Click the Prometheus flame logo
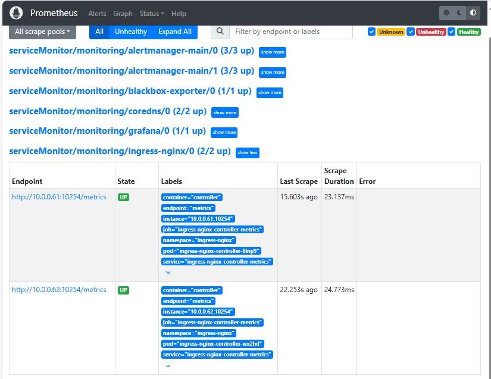The width and height of the screenshot is (491, 379). click(16, 13)
